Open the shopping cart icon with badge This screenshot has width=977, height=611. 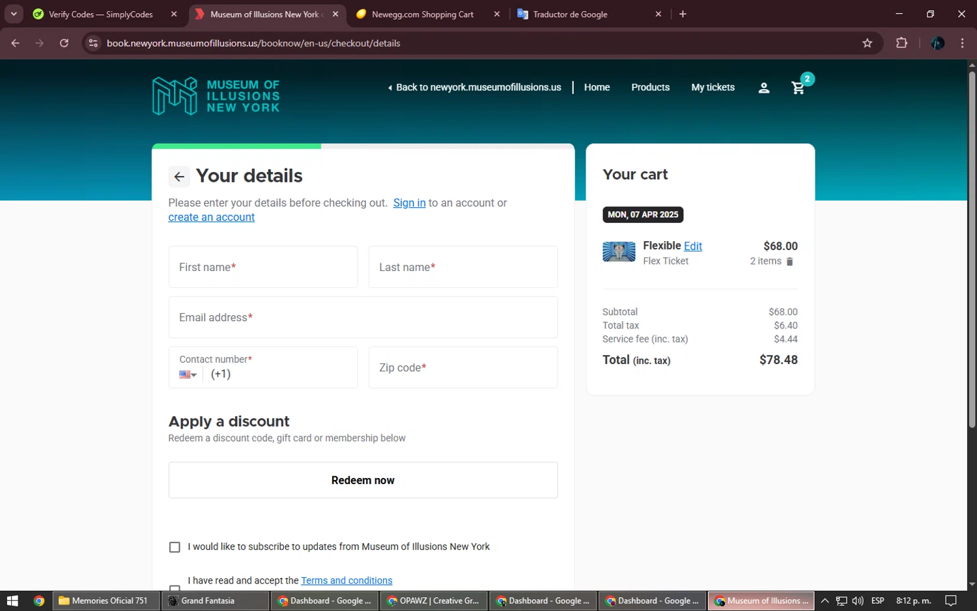pyautogui.click(x=800, y=87)
